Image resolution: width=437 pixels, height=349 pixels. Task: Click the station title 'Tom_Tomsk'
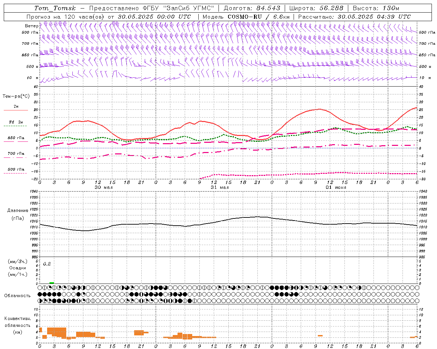click(55, 8)
